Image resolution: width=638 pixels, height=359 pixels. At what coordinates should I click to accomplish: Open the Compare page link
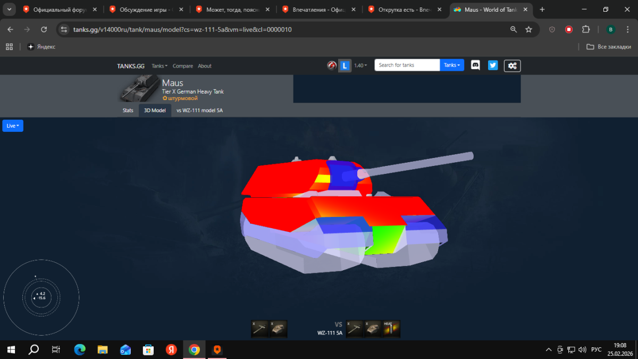(x=183, y=66)
